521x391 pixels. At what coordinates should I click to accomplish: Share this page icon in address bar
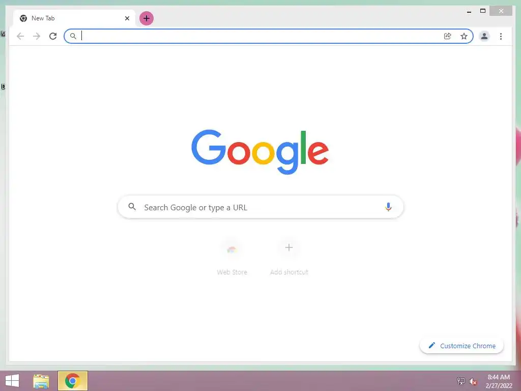pos(448,36)
